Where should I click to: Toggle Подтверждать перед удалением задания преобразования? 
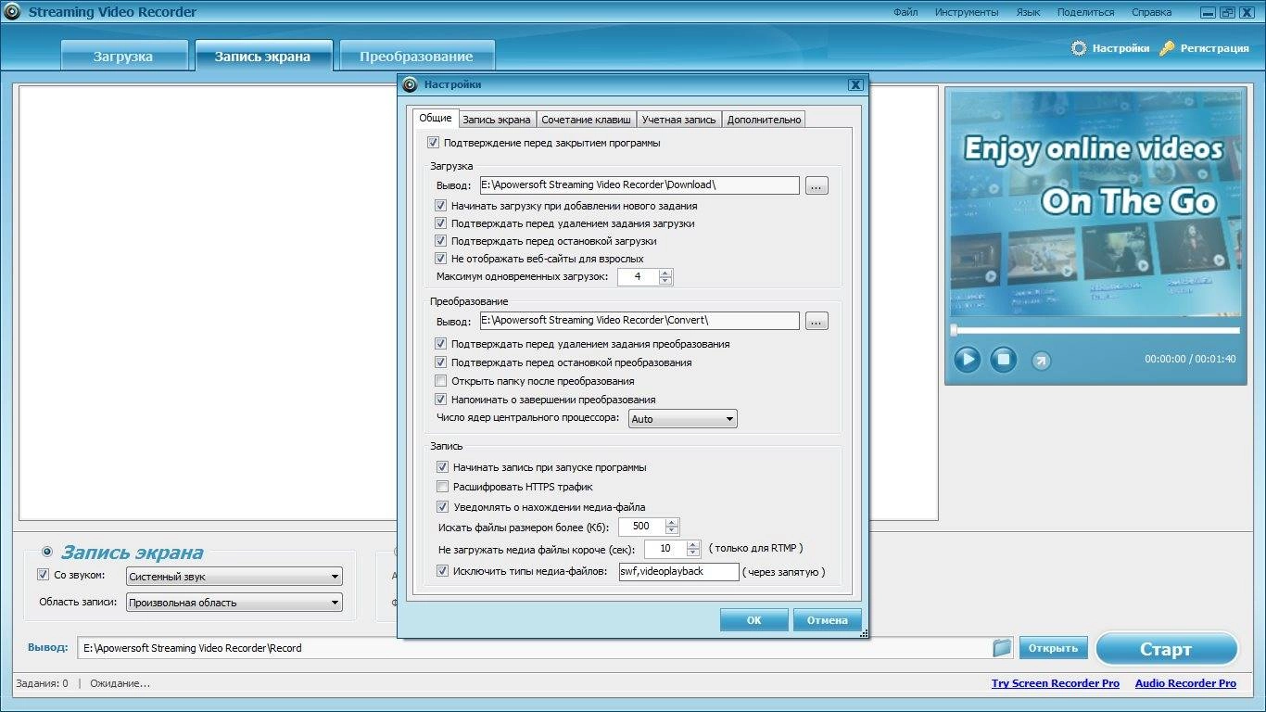click(x=441, y=344)
